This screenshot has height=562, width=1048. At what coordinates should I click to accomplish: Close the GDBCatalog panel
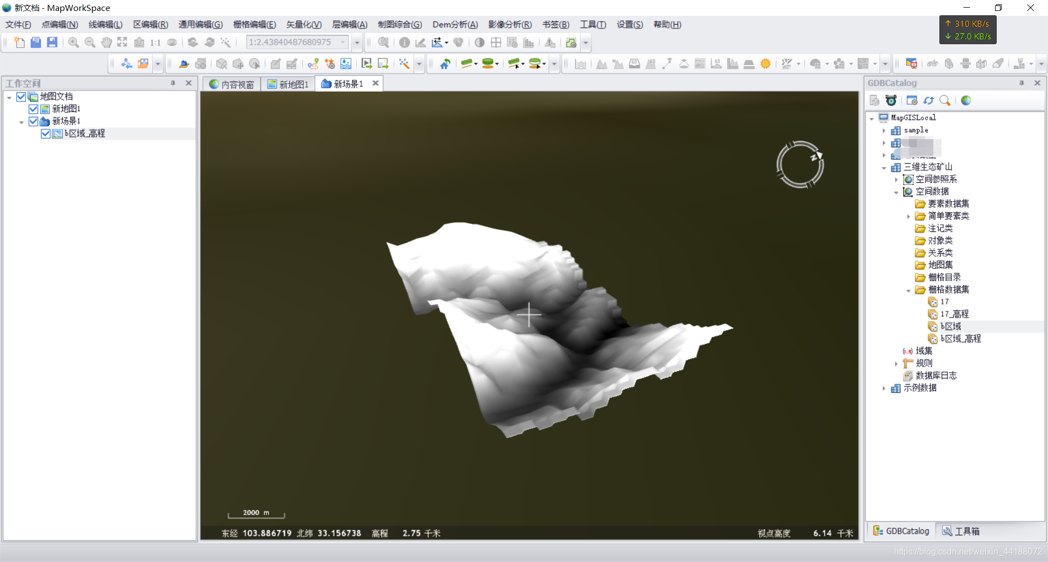(x=1038, y=83)
